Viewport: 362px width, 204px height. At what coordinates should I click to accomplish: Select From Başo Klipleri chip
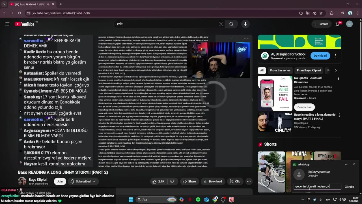tap(309, 71)
